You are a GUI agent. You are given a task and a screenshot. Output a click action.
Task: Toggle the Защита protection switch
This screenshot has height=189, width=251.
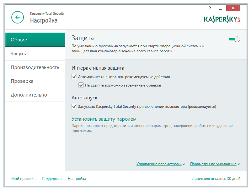point(234,39)
